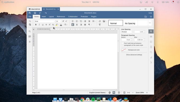180x102 pixels.
Task: Zoom out with the minus button
Action: click(x=133, y=92)
